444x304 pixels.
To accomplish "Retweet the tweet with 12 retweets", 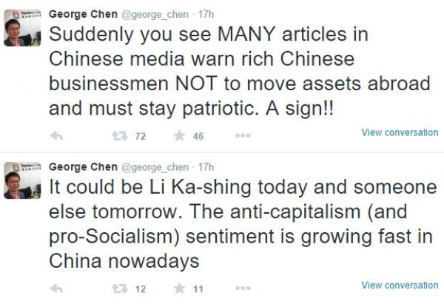I will click(x=120, y=289).
